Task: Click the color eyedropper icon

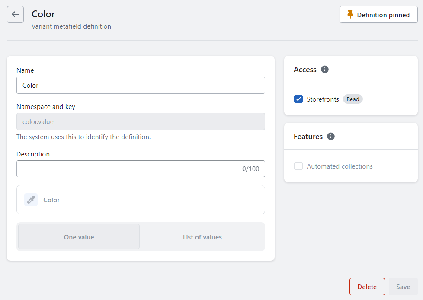Action: point(31,200)
